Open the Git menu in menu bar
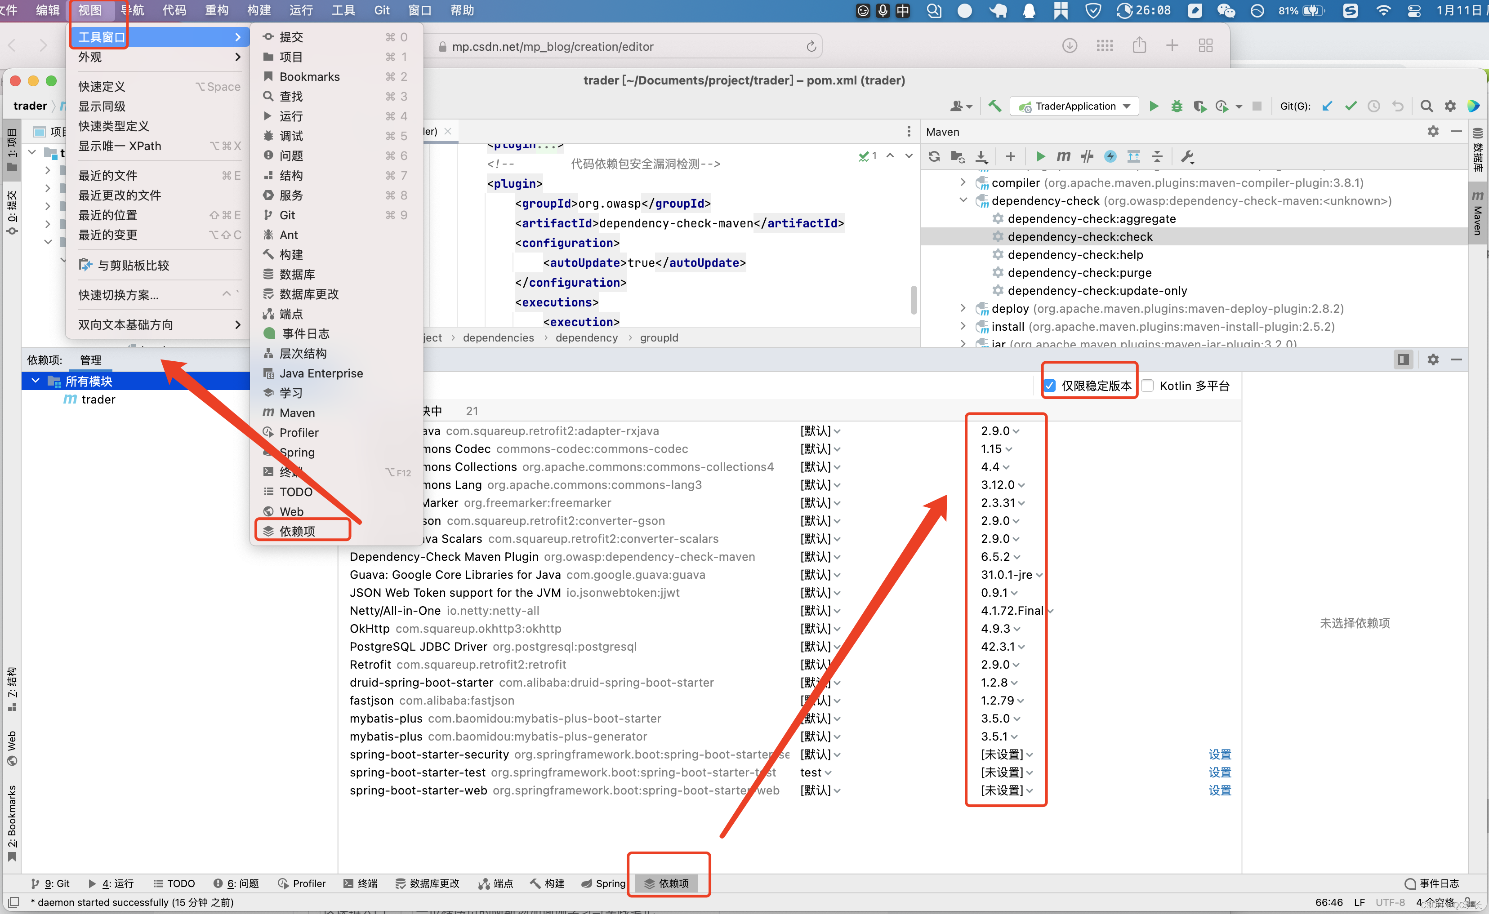 382,10
